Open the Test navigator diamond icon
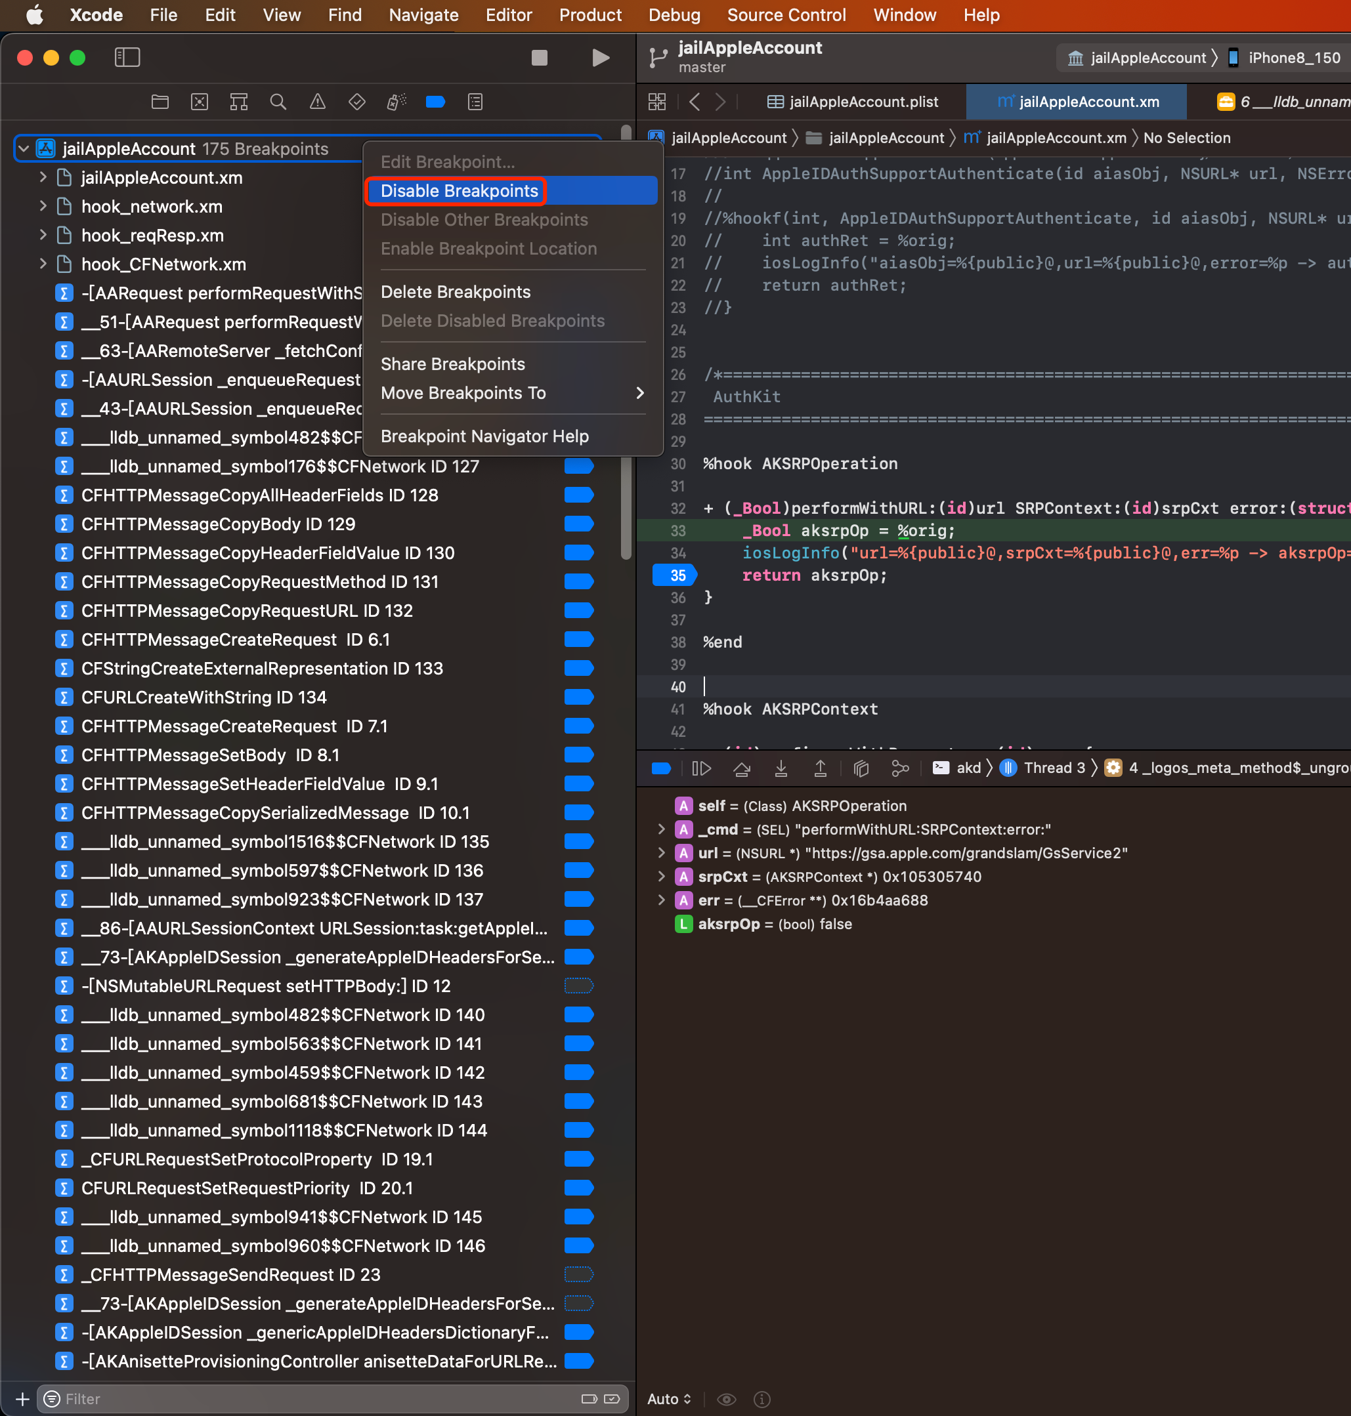Screen dimensions: 1351x1416 356,102
